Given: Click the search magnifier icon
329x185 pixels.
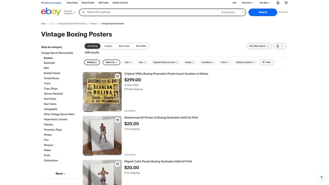Looking at the screenshot, I should (83, 12).
